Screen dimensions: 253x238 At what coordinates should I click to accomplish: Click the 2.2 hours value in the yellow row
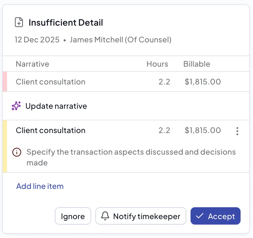(164, 130)
